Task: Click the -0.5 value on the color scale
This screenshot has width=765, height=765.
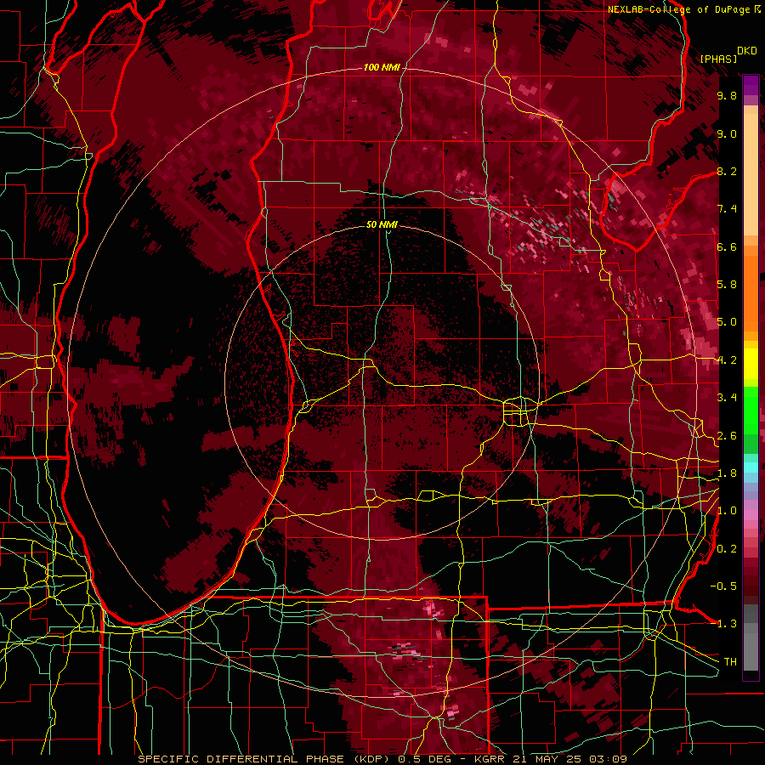Action: coord(723,586)
